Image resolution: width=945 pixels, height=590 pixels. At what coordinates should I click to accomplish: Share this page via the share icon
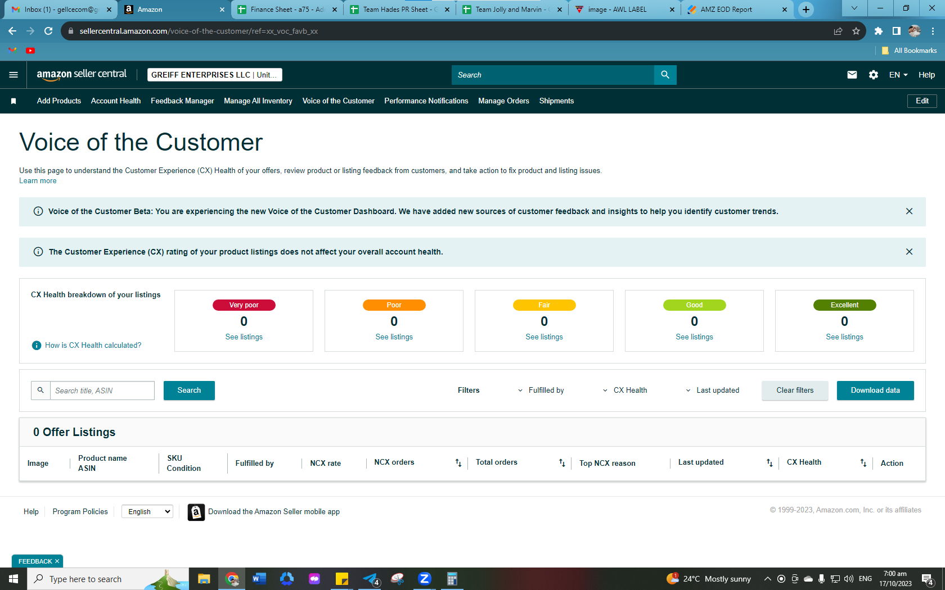(838, 31)
